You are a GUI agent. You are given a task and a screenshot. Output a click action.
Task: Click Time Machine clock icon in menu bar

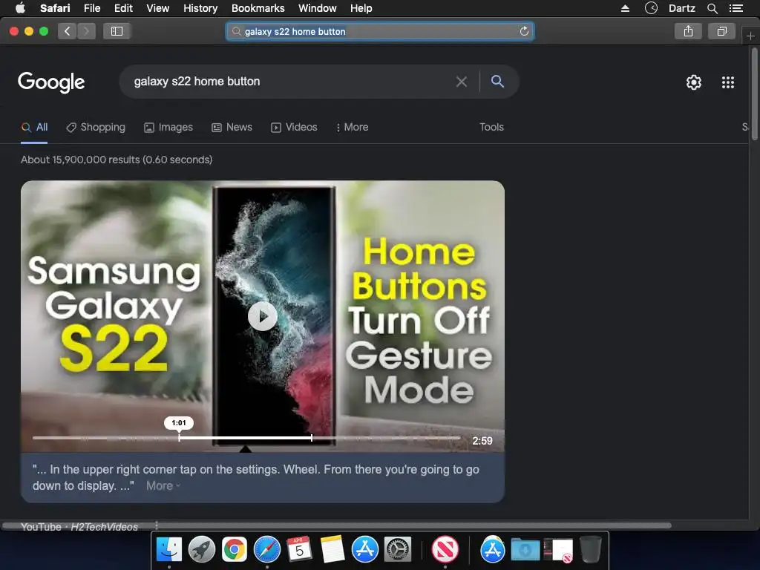[x=651, y=7]
